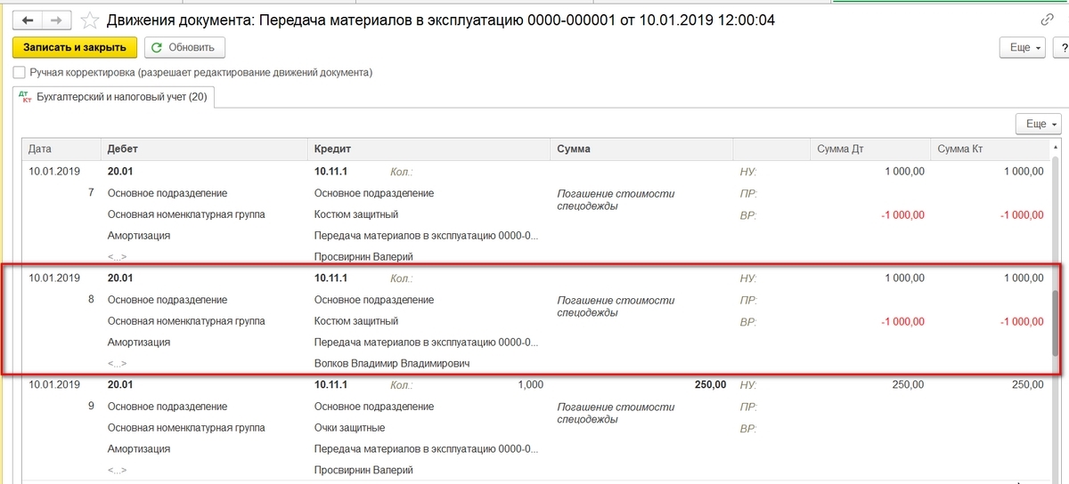Click the Обновить refresh button
The image size is (1069, 484).
[x=184, y=48]
